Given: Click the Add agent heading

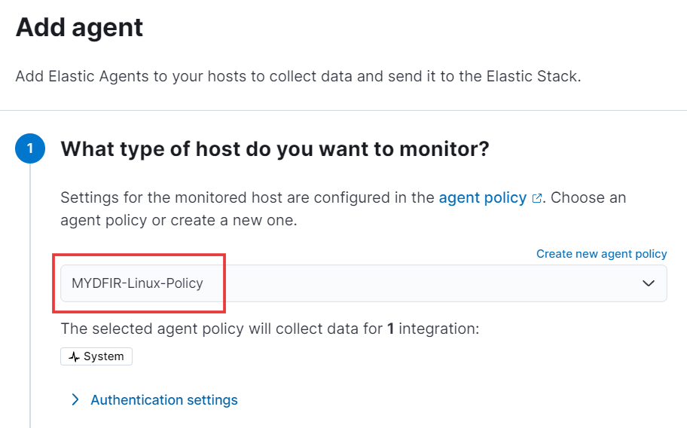Looking at the screenshot, I should tap(79, 27).
